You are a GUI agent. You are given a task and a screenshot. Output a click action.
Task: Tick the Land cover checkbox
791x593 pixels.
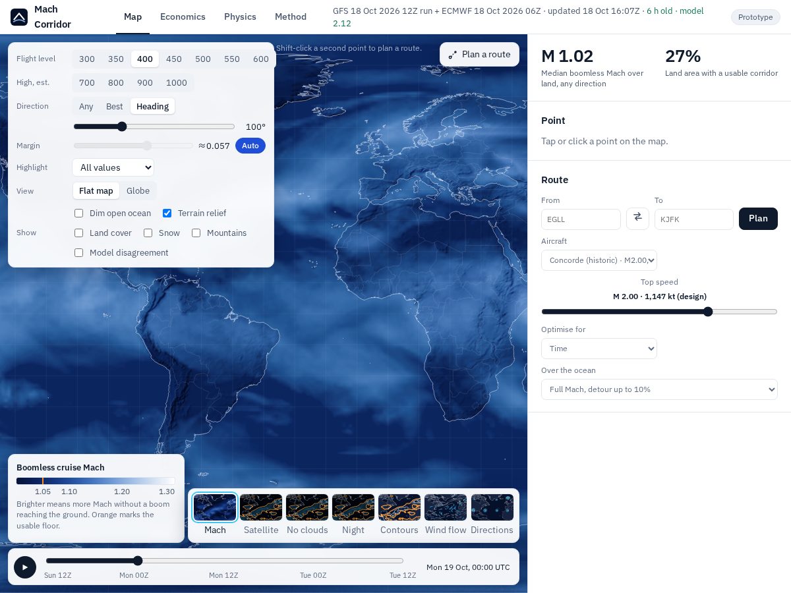[x=79, y=233]
